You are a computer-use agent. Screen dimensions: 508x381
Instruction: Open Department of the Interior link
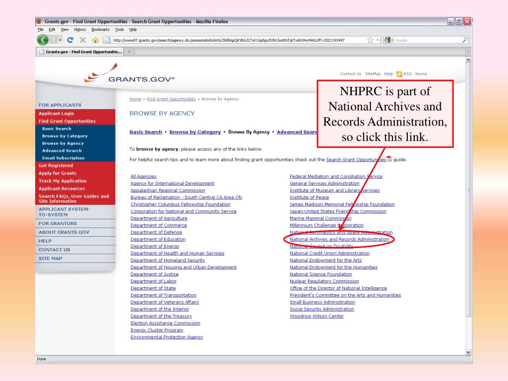[x=160, y=309]
